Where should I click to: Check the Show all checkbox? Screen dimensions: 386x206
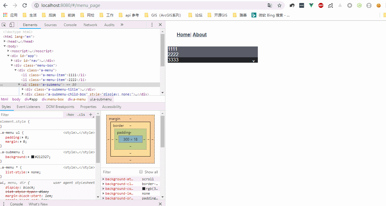coord(141,172)
